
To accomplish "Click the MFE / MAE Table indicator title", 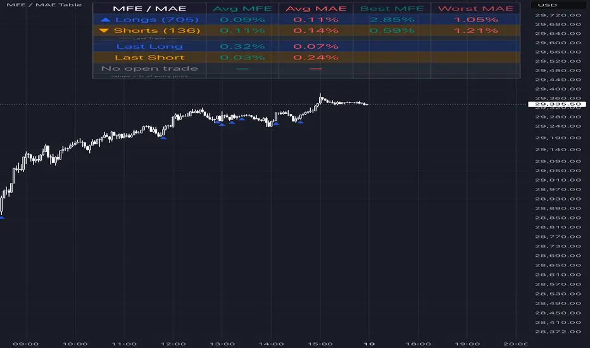I will pyautogui.click(x=44, y=5).
